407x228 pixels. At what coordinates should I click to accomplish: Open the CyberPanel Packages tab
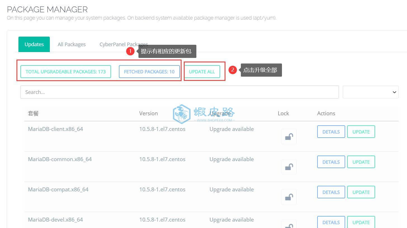(x=124, y=44)
